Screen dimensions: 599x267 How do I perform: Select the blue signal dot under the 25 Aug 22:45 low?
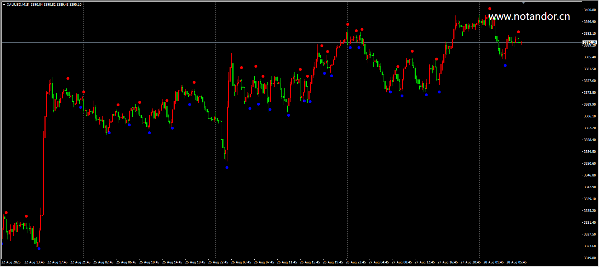pyautogui.click(x=227, y=168)
